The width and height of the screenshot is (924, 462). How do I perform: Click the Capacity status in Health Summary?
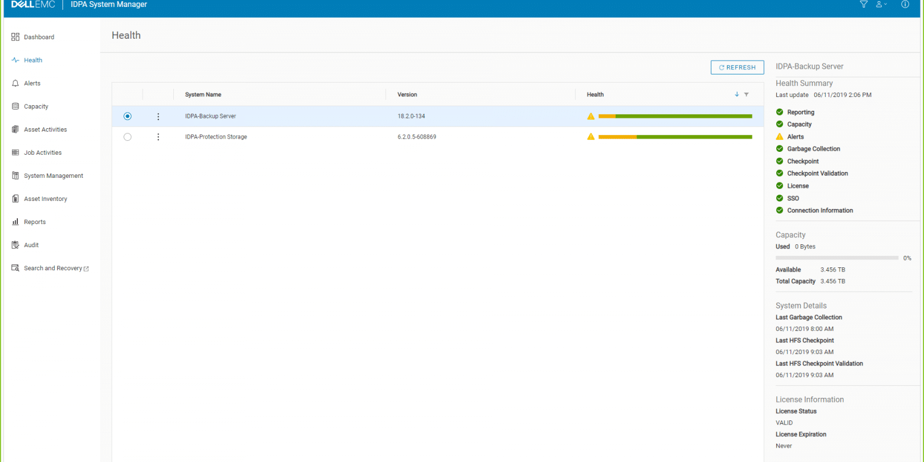[799, 124]
